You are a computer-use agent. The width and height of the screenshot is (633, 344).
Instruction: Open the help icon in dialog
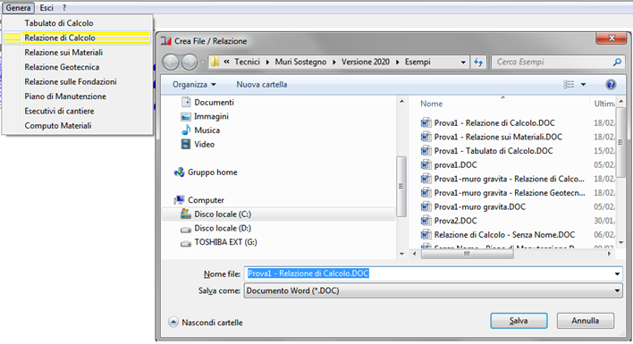pos(611,84)
